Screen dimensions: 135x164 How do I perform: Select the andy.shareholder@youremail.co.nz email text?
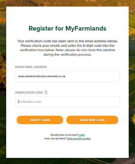point(42,76)
